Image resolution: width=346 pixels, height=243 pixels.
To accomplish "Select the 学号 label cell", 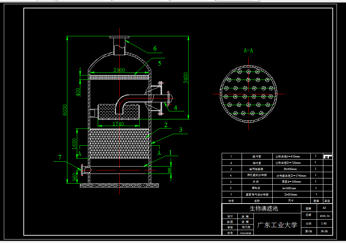I will (230, 233).
